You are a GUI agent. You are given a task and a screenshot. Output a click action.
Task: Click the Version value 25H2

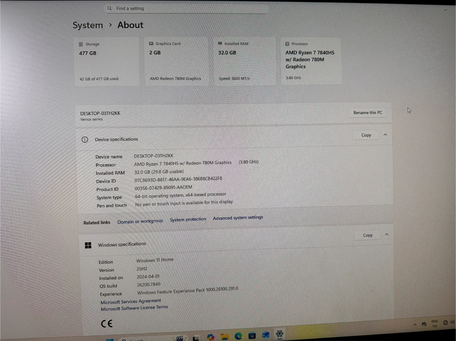142,269
